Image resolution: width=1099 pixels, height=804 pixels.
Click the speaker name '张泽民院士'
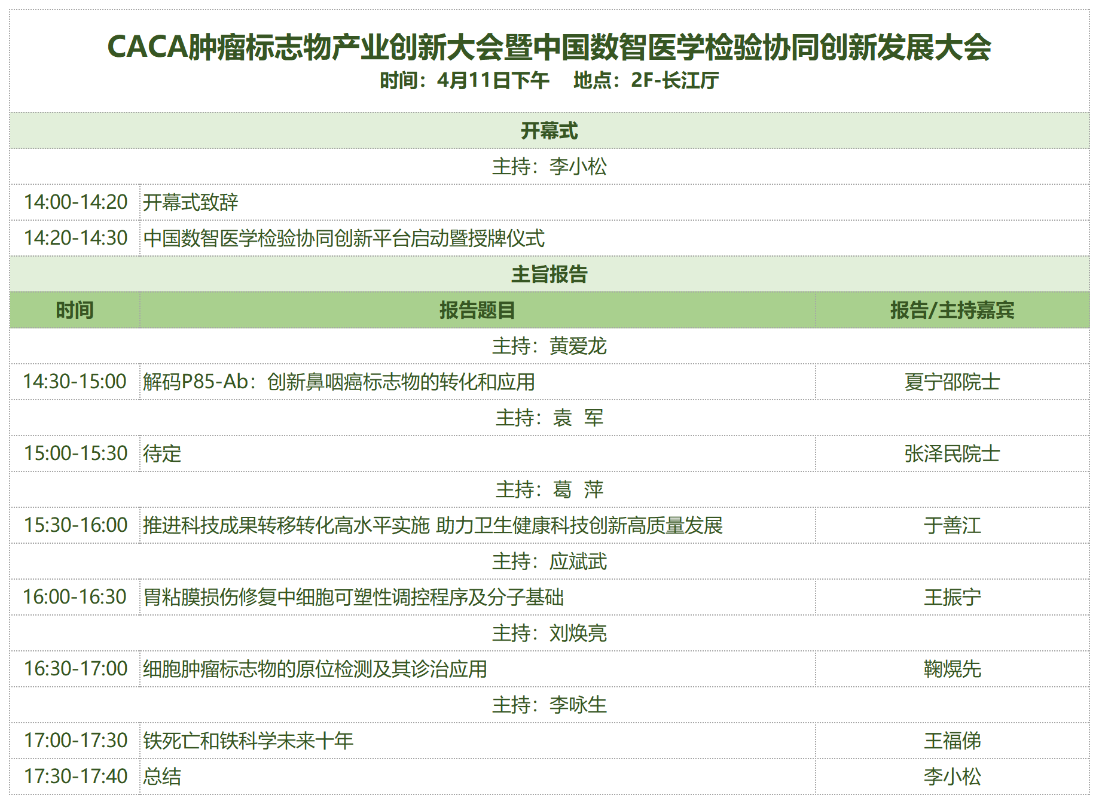953,453
